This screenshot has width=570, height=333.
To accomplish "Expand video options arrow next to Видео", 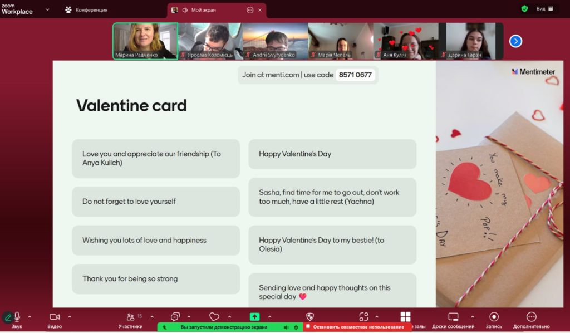I will pos(70,317).
